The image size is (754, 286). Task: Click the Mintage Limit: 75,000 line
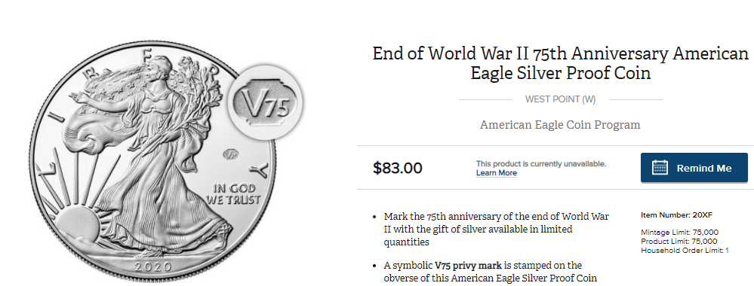point(679,233)
